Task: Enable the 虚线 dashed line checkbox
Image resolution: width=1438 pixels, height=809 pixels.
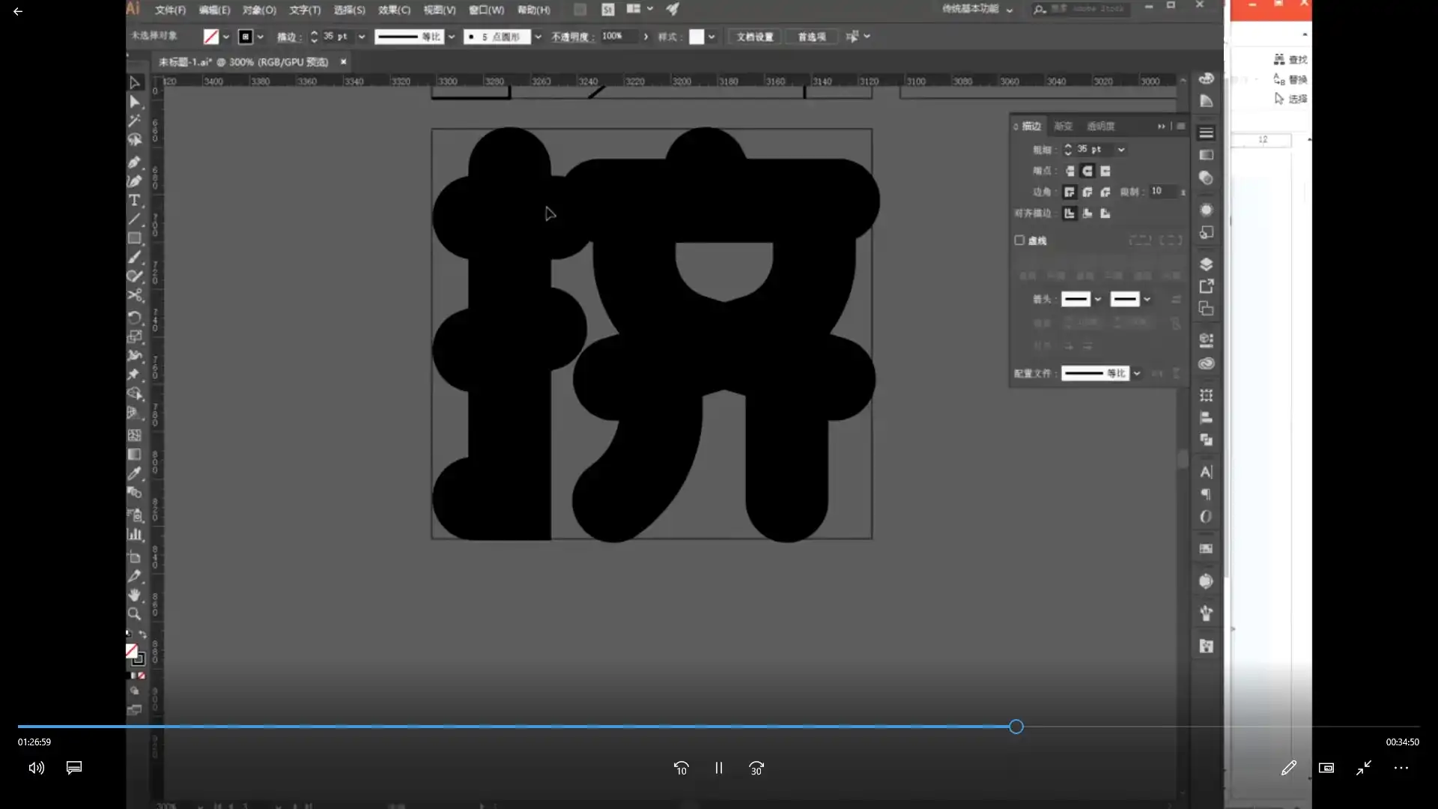Action: point(1019,240)
